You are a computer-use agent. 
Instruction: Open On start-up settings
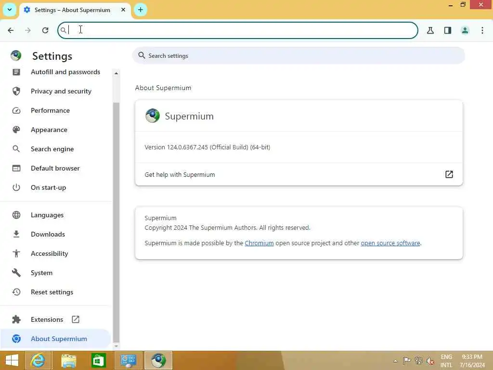pos(49,187)
